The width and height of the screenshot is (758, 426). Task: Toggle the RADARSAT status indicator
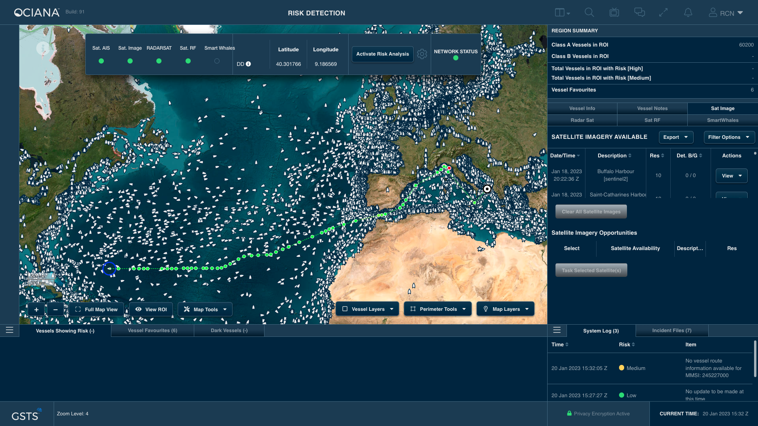click(x=159, y=61)
